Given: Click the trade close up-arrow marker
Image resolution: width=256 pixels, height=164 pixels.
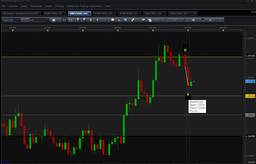Looking at the screenshot, I should [x=188, y=95].
